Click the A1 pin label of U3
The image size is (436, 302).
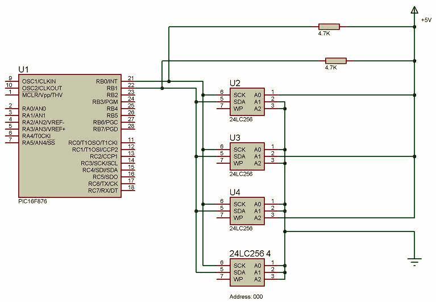point(258,156)
